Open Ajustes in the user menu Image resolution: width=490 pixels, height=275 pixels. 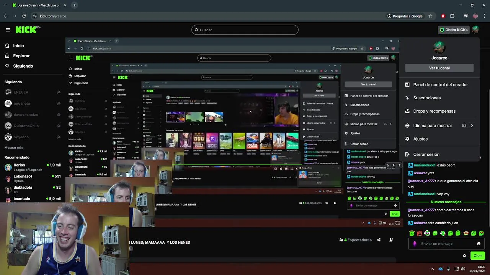440,139
